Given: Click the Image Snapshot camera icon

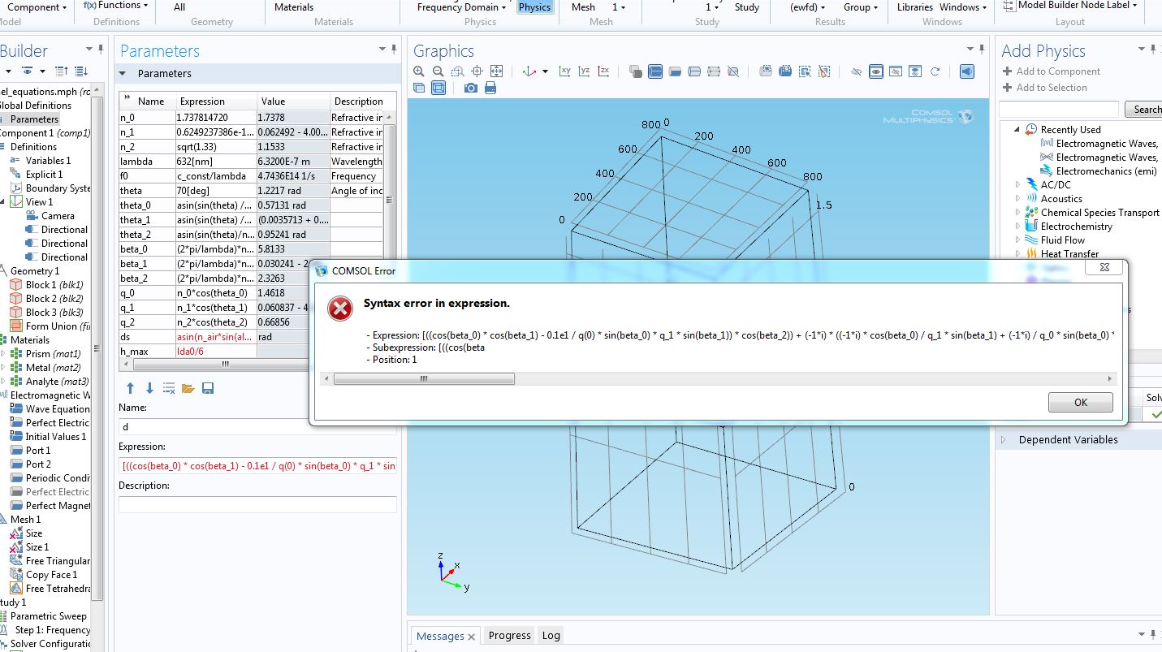Looking at the screenshot, I should (x=471, y=88).
